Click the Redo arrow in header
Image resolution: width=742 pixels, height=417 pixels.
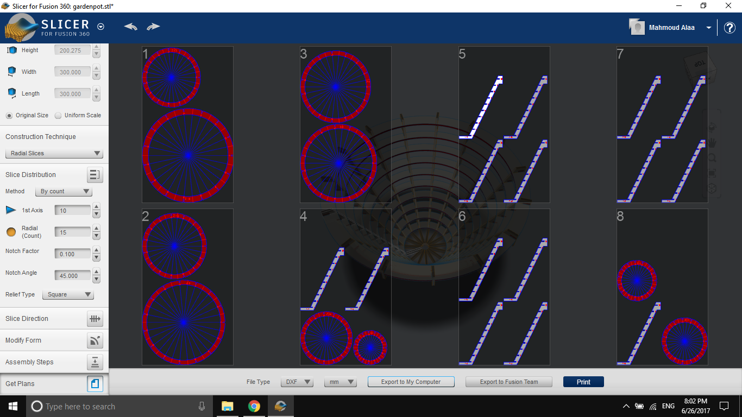tap(153, 27)
